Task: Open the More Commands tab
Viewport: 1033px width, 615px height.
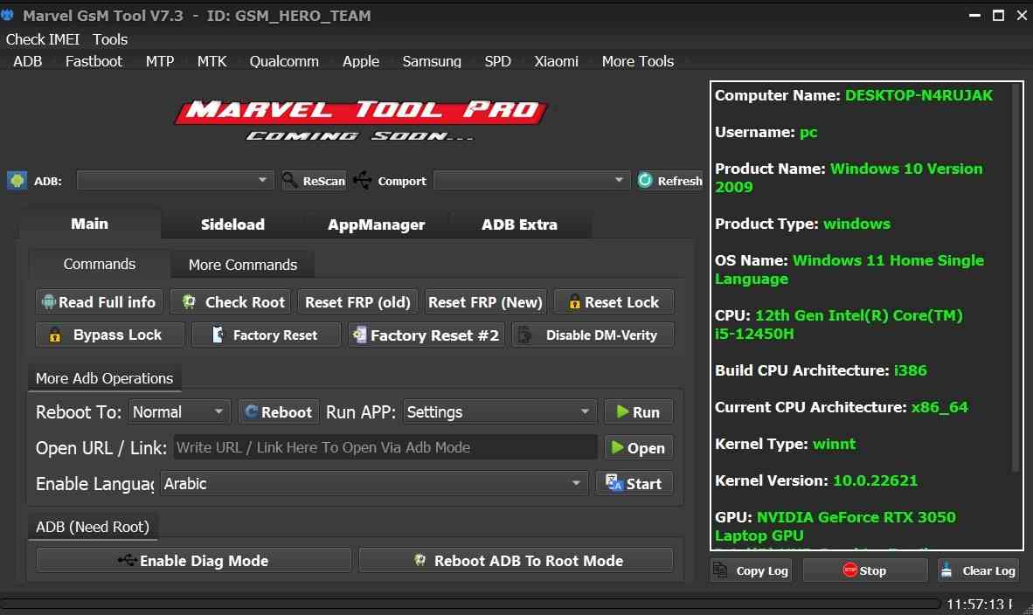Action: click(242, 265)
